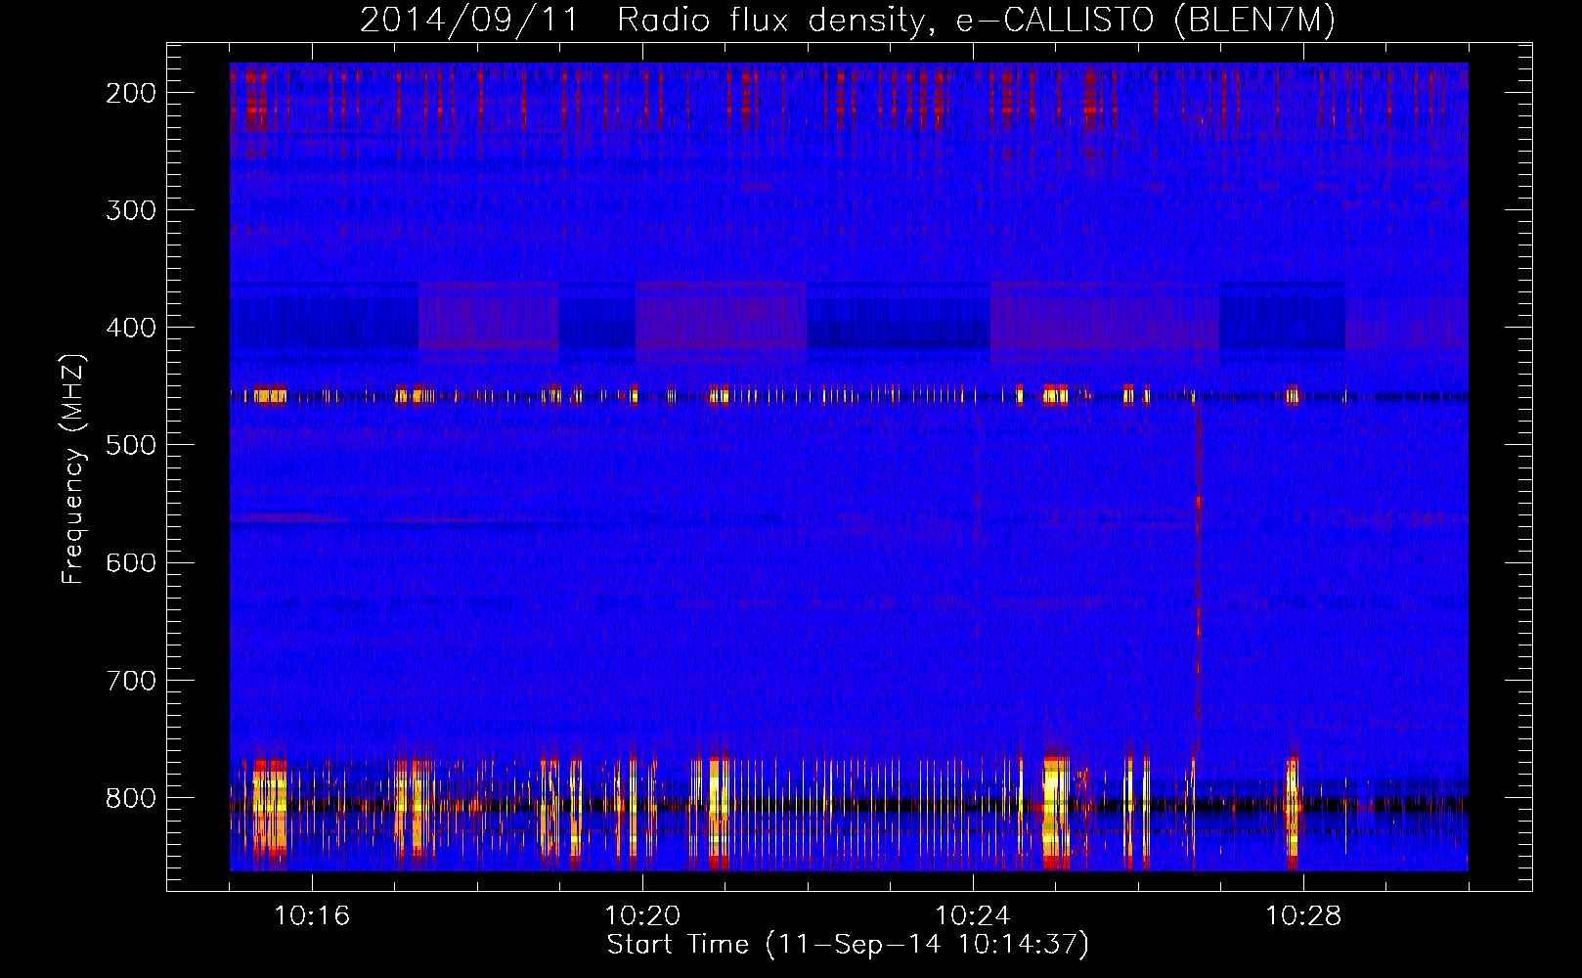1582x978 pixels.
Task: Click the "Start Time (11-Sep-14 10:14:37)" label
Action: (848, 945)
